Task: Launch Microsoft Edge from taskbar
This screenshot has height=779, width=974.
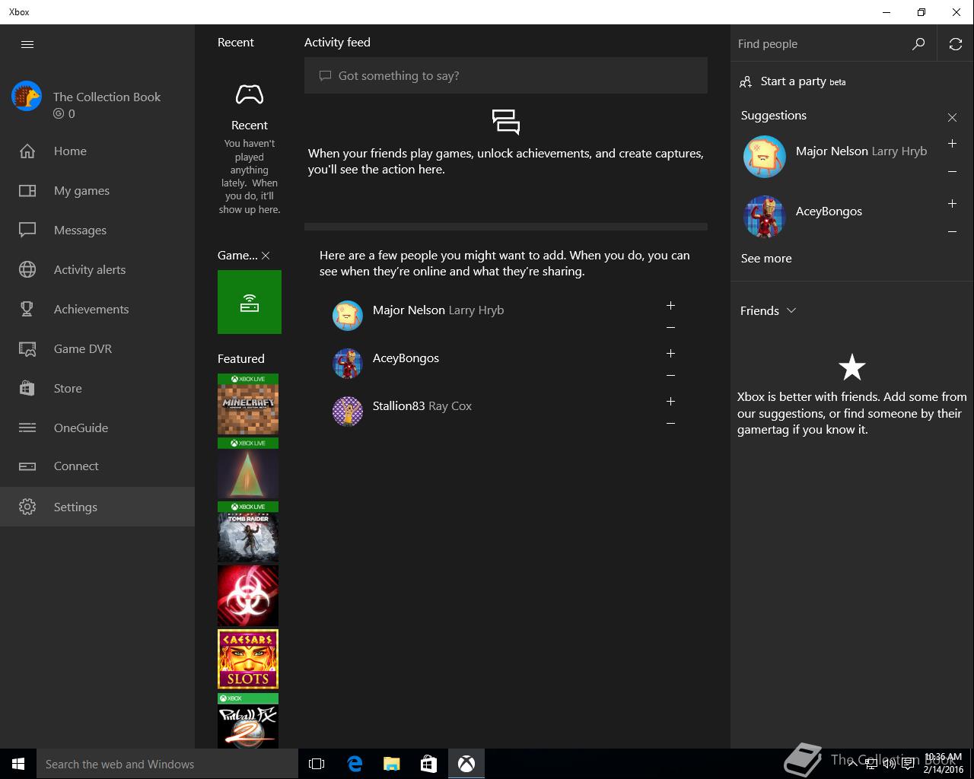Action: 355,764
